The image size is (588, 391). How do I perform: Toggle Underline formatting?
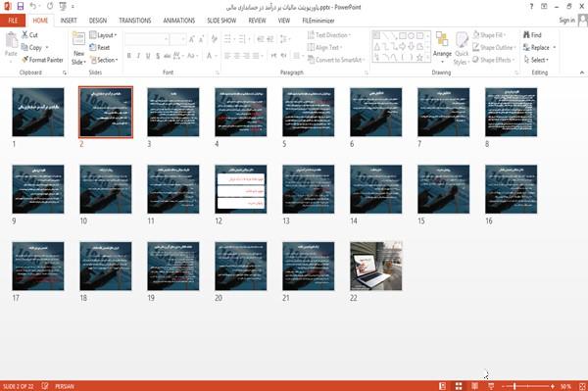148,56
